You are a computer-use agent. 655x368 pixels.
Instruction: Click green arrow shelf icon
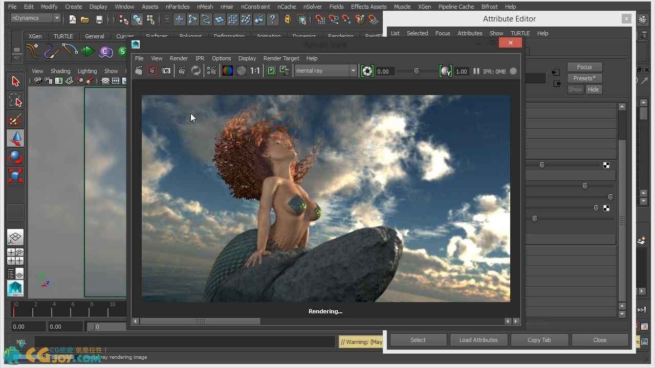88,51
